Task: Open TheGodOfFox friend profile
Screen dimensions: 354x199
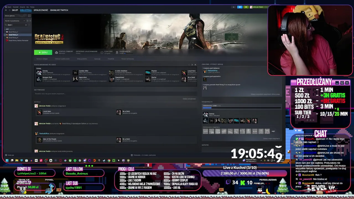Action: click(x=212, y=70)
